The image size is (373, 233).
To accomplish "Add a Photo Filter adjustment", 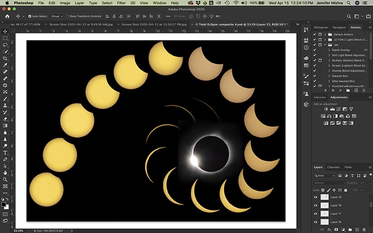I will [342, 116].
